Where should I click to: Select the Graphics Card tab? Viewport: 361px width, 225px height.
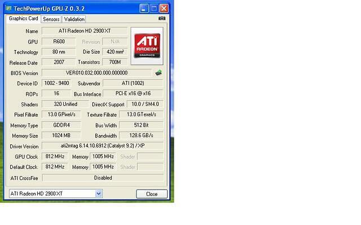pos(24,19)
